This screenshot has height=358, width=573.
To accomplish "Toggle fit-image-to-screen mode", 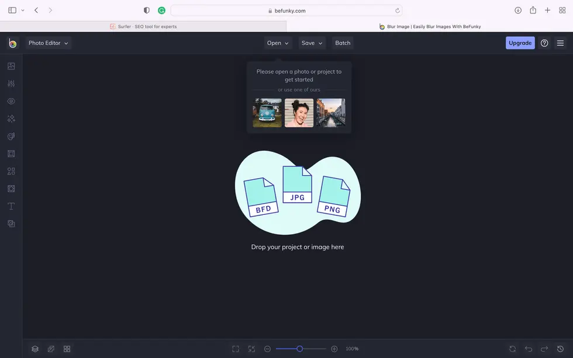I will tap(251, 348).
